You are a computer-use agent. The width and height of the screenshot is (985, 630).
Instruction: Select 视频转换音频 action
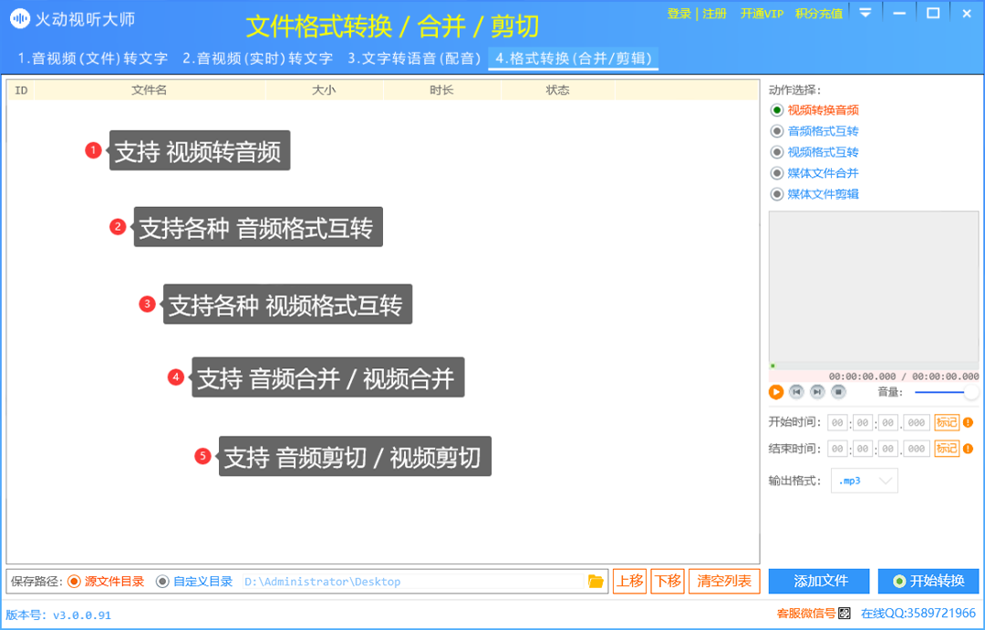(814, 110)
